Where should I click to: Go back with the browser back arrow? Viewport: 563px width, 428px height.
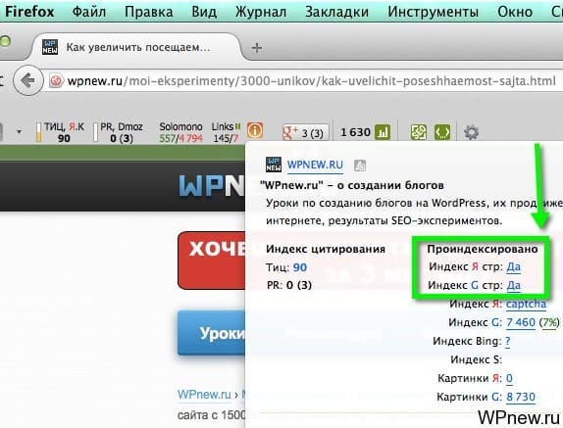[x=28, y=80]
